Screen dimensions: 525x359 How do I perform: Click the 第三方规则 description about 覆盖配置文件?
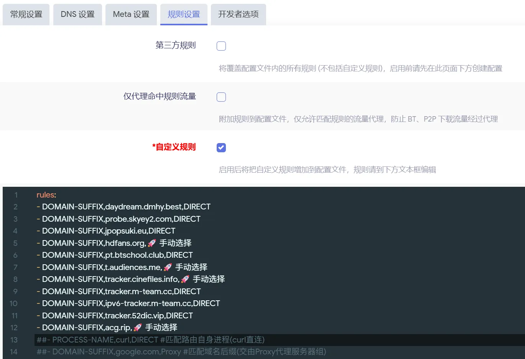tap(360, 68)
